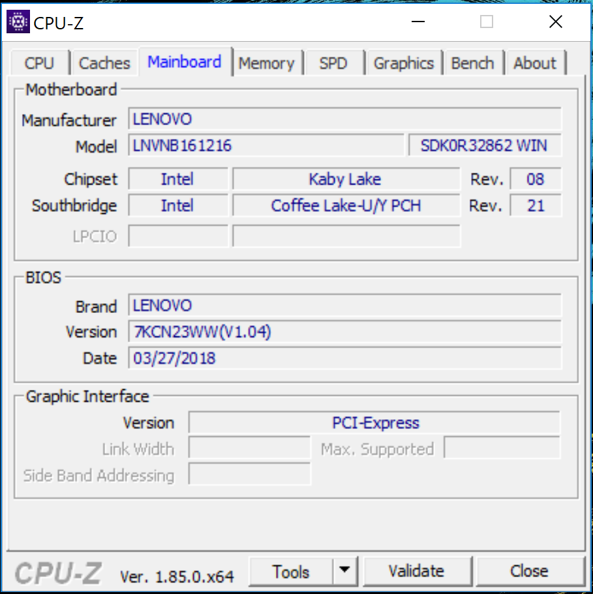Go to the Bench tab
The width and height of the screenshot is (593, 594).
pyautogui.click(x=472, y=63)
